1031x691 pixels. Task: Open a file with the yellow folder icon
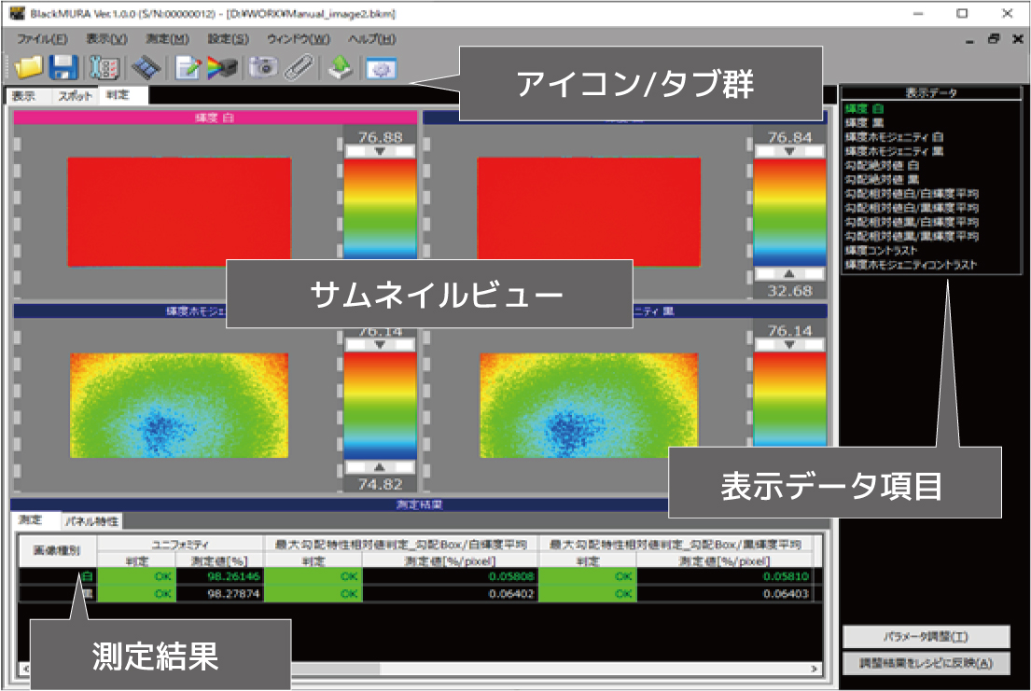pos(28,67)
